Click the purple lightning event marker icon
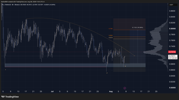The image size is (179, 100). pyautogui.click(x=125, y=88)
